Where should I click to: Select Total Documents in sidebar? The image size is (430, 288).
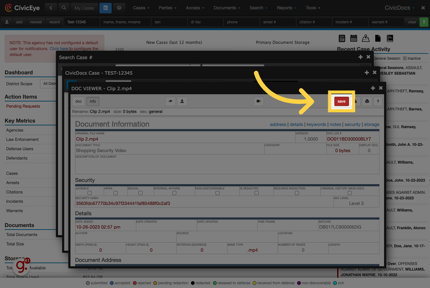pyautogui.click(x=22, y=235)
